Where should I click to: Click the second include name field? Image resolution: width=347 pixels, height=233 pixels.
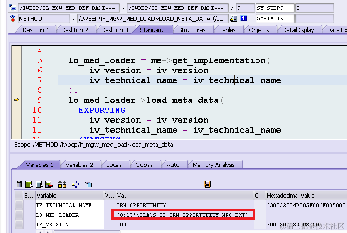click(x=178, y=8)
